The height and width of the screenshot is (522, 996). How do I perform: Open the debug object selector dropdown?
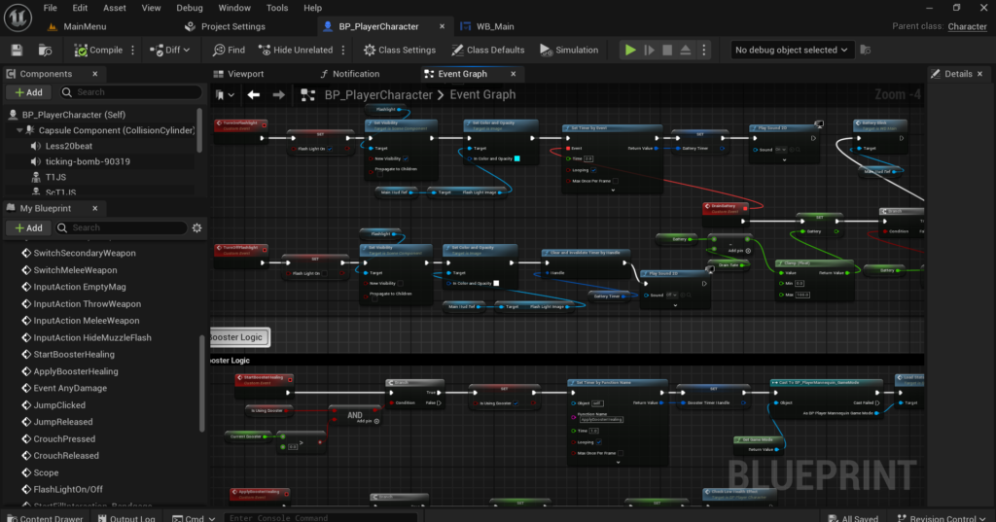pos(791,51)
